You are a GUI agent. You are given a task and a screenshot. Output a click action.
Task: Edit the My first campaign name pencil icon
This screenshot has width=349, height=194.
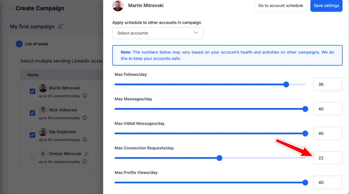tap(60, 26)
